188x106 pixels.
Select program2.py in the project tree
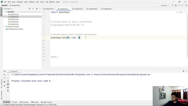14,17
